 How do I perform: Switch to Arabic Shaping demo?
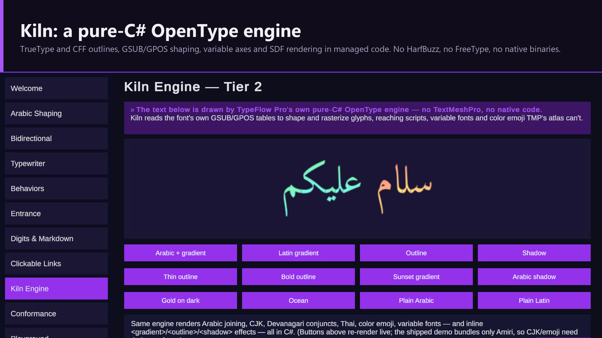[56, 113]
